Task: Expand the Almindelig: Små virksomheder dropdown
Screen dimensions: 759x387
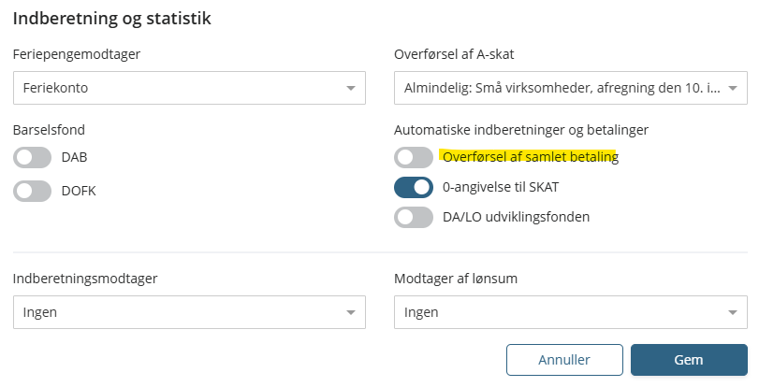Action: tap(560, 89)
